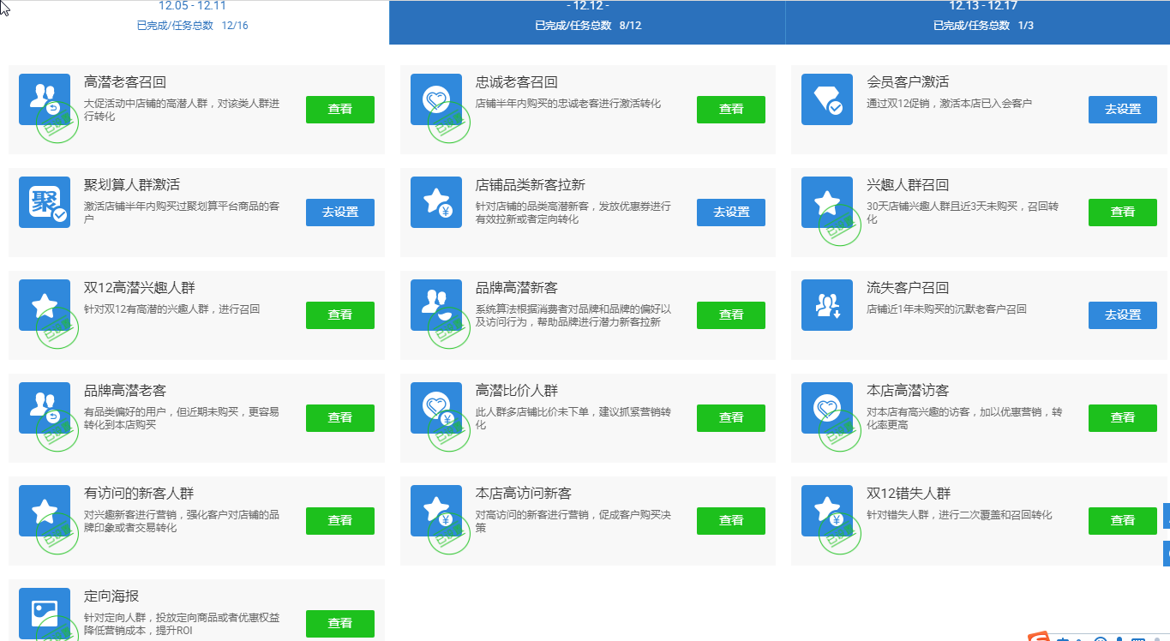Select the 忠诚老客召回 title text
The image size is (1170, 641).
coord(517,82)
